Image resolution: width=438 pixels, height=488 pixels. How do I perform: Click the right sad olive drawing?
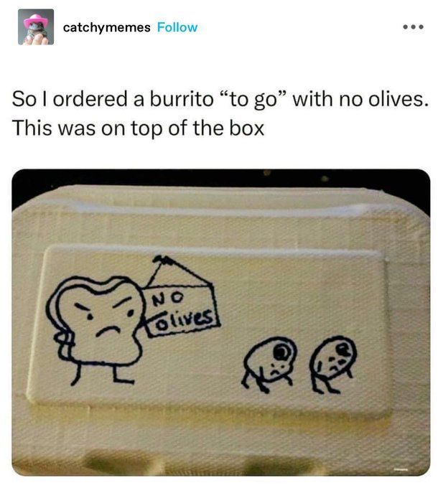point(333,364)
